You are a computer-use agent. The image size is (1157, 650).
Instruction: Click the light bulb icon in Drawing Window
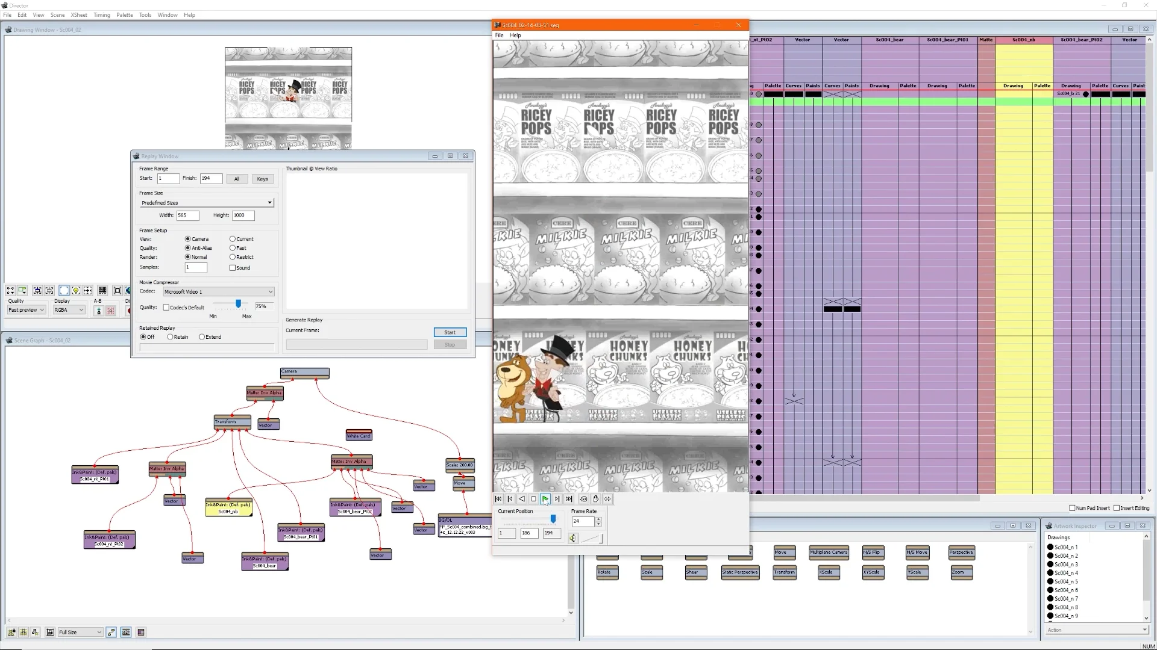76,291
